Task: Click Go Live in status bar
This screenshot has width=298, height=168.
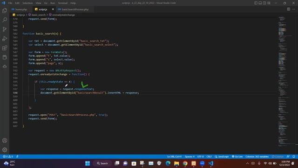Action: coord(237,157)
